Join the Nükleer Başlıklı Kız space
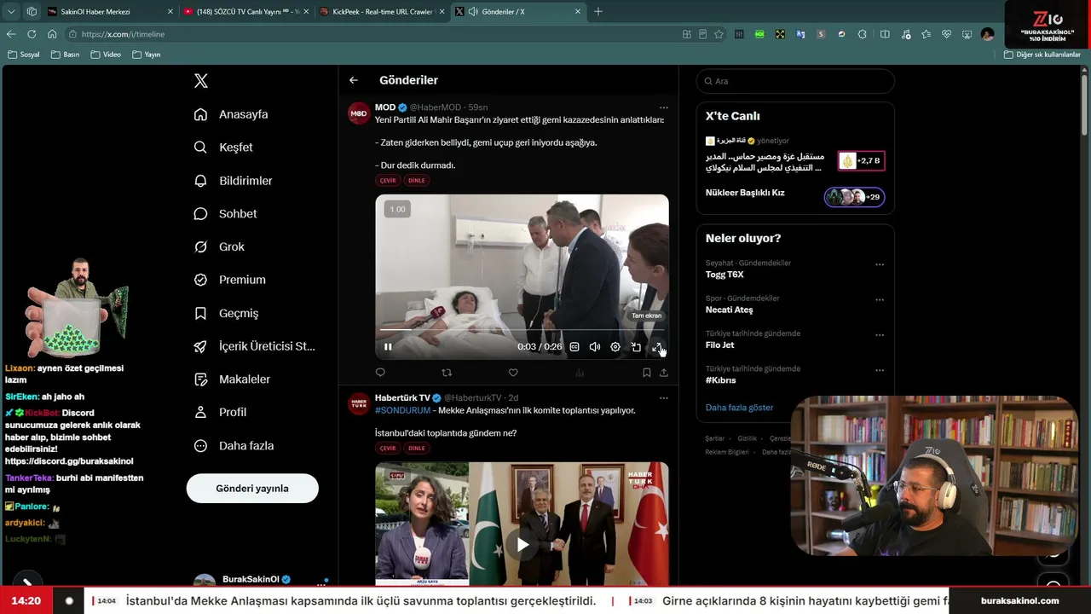1091x614 pixels. click(x=854, y=197)
